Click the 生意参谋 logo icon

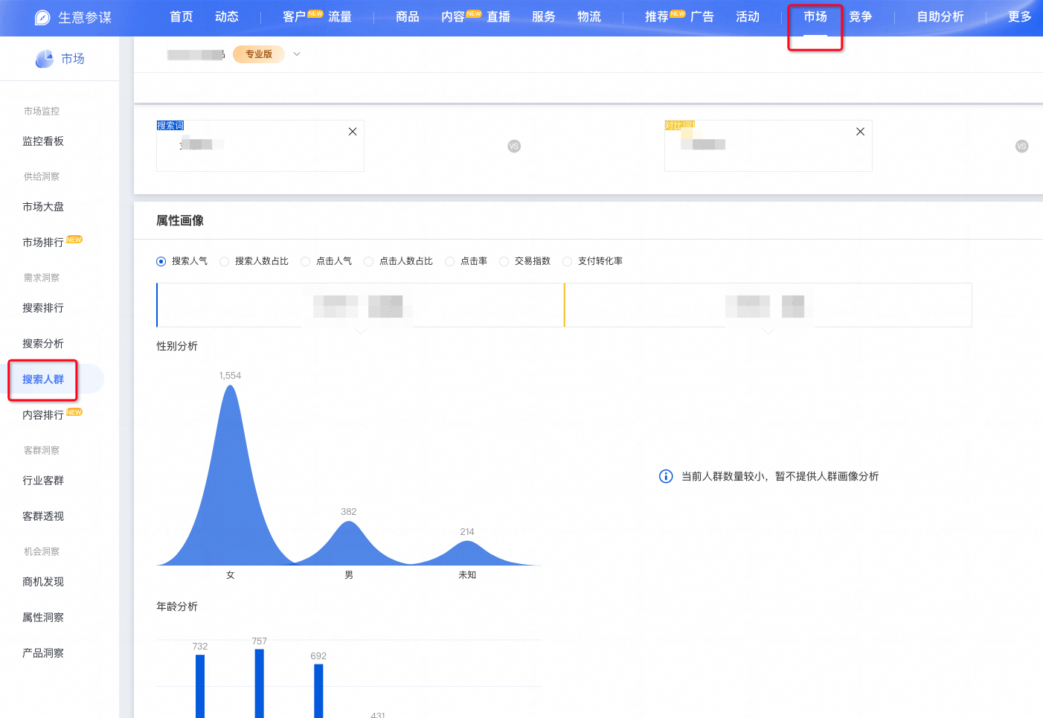coord(42,17)
